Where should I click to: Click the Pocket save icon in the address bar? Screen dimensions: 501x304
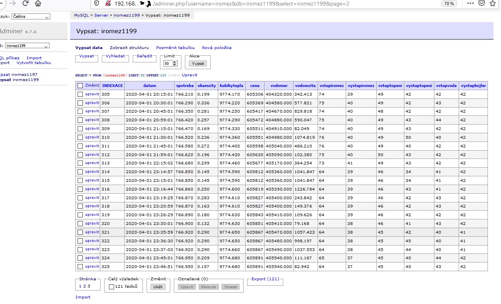(x=481, y=4)
